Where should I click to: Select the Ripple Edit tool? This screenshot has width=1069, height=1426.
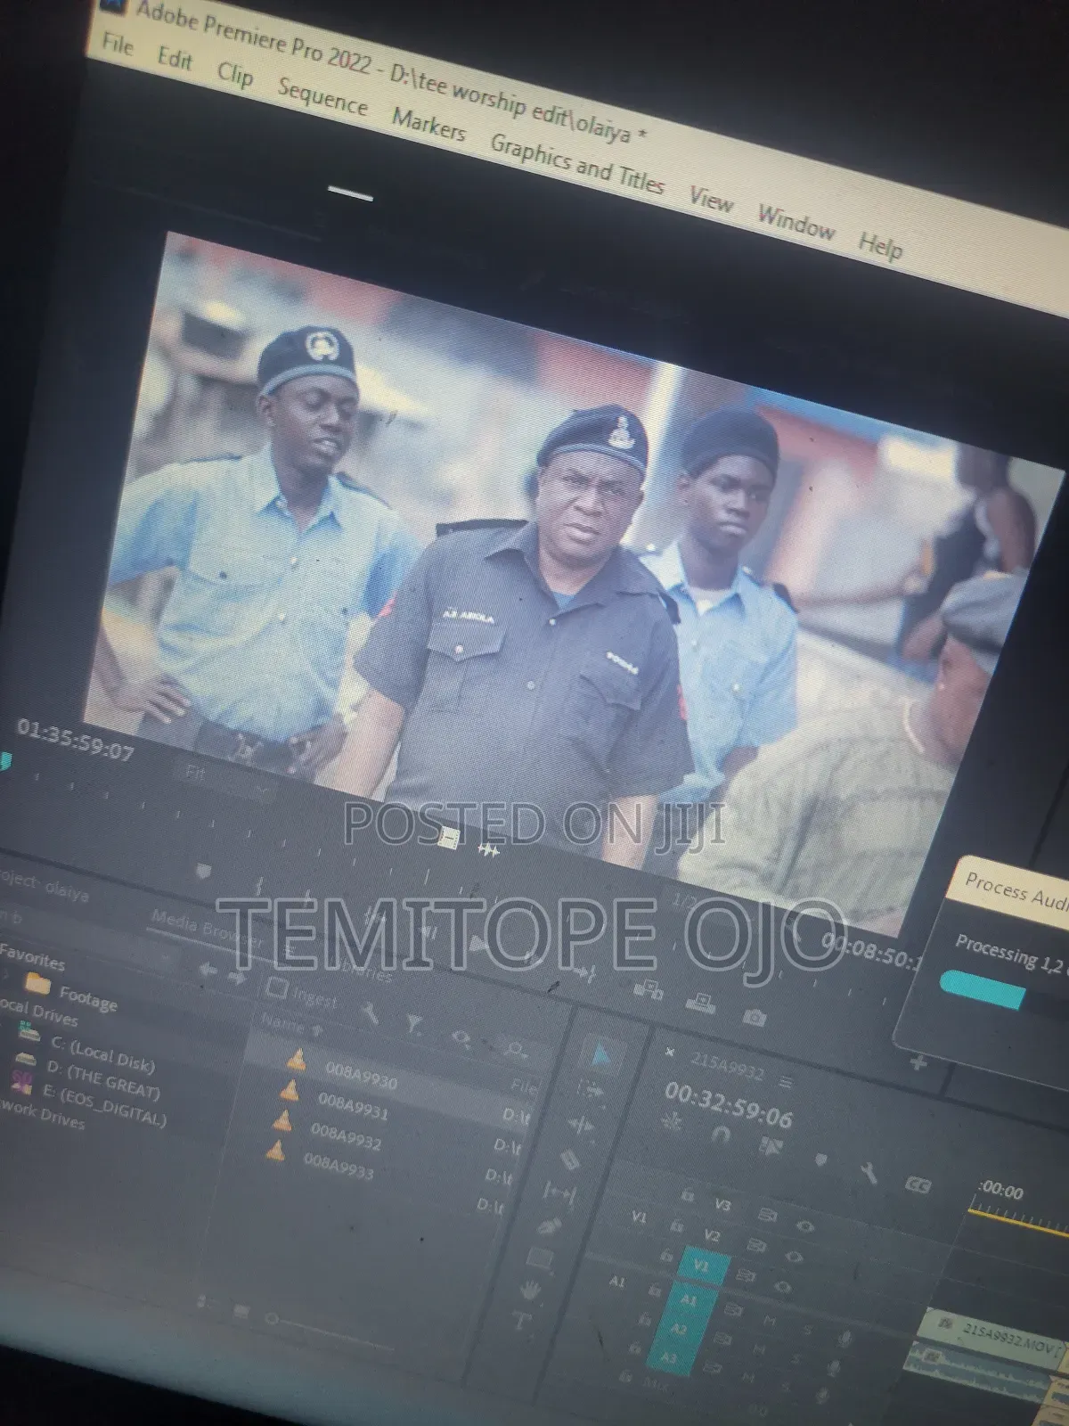581,1125
